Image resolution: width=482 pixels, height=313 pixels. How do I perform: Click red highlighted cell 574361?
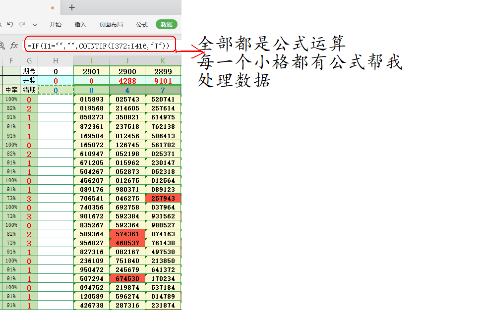click(127, 234)
